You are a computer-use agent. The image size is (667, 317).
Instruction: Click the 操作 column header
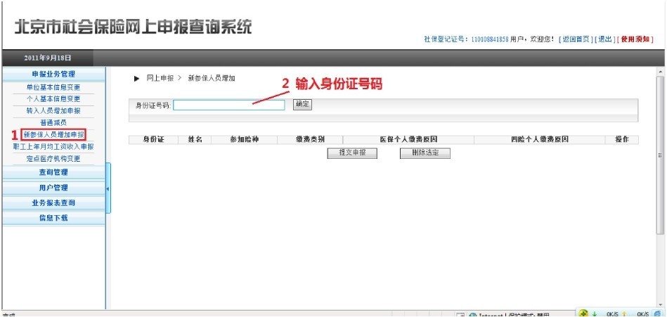click(x=621, y=140)
